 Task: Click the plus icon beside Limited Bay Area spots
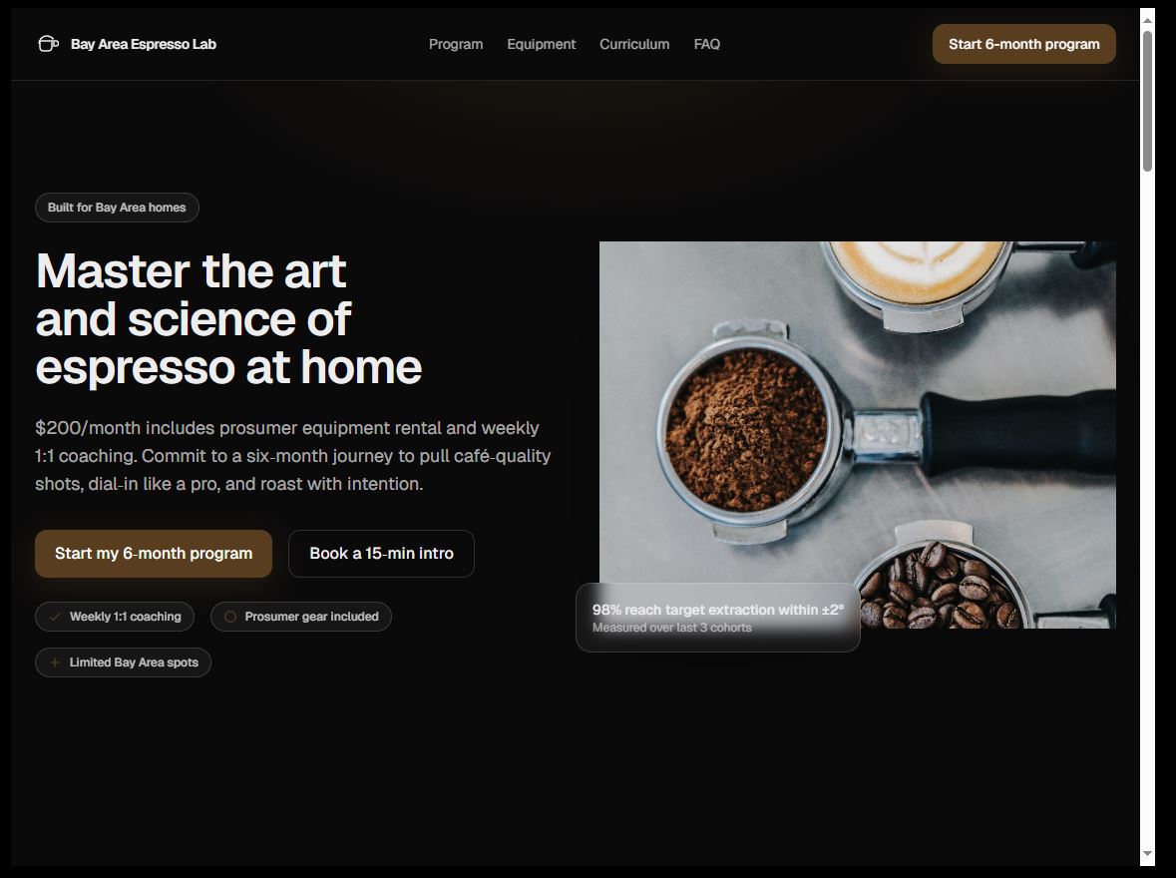55,662
